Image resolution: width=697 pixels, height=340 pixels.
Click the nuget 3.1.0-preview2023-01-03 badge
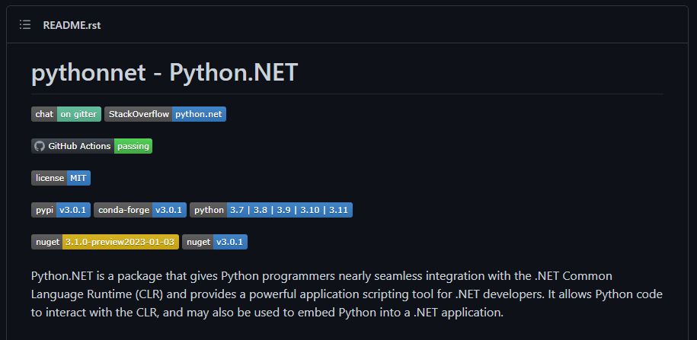tap(105, 242)
